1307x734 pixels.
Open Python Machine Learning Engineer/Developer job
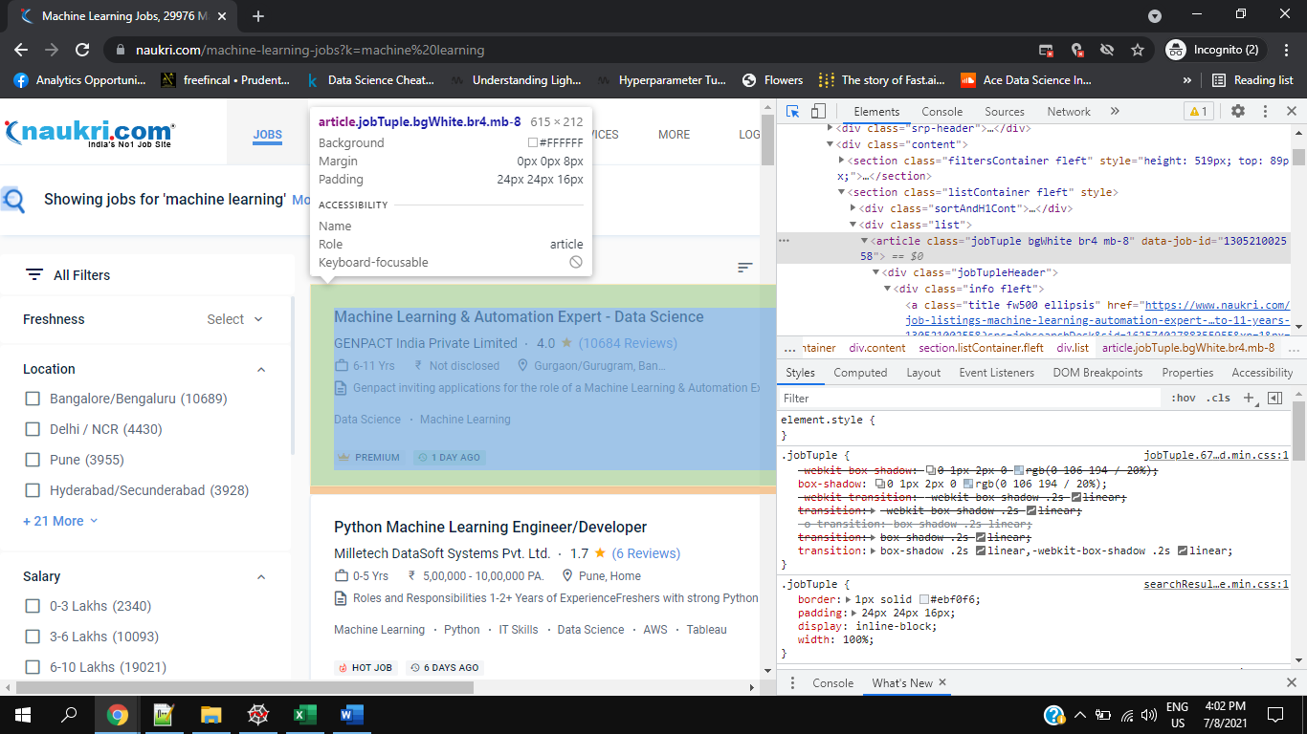click(490, 528)
